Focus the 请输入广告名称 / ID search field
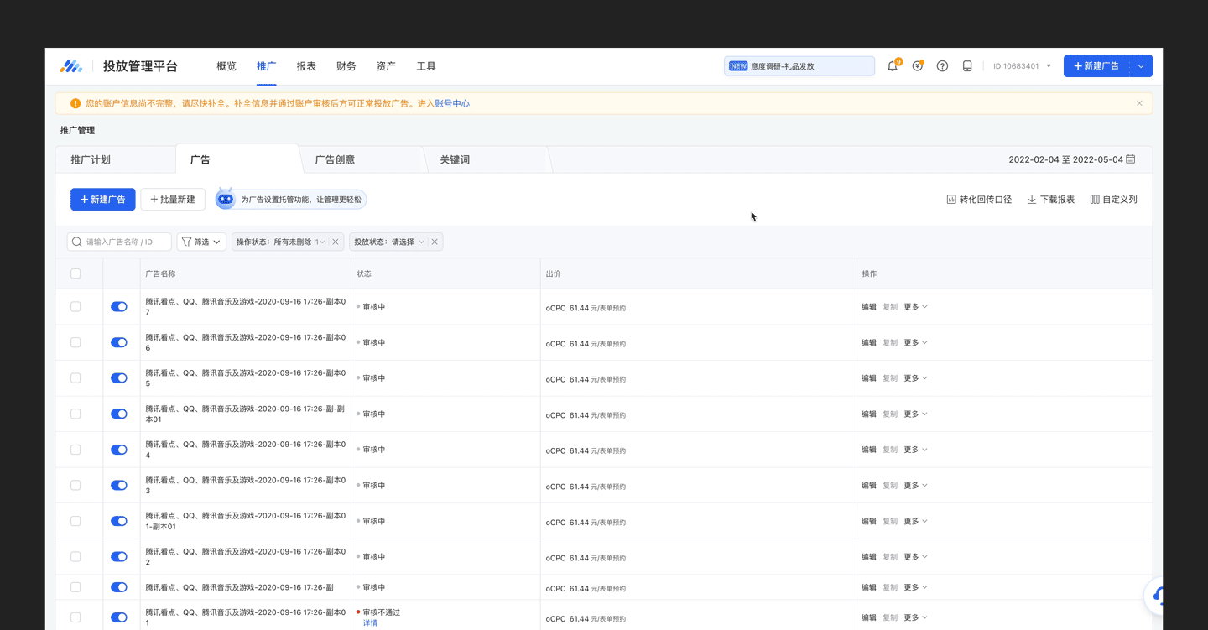This screenshot has width=1208, height=630. pyautogui.click(x=119, y=242)
